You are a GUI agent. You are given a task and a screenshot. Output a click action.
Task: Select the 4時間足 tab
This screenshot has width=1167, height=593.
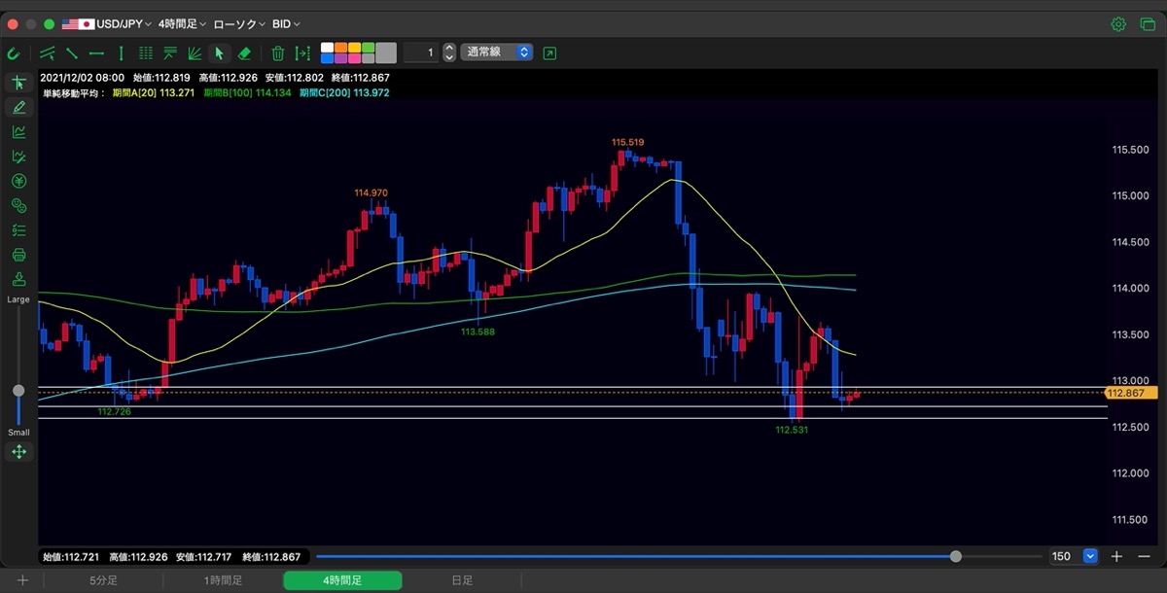click(x=342, y=580)
